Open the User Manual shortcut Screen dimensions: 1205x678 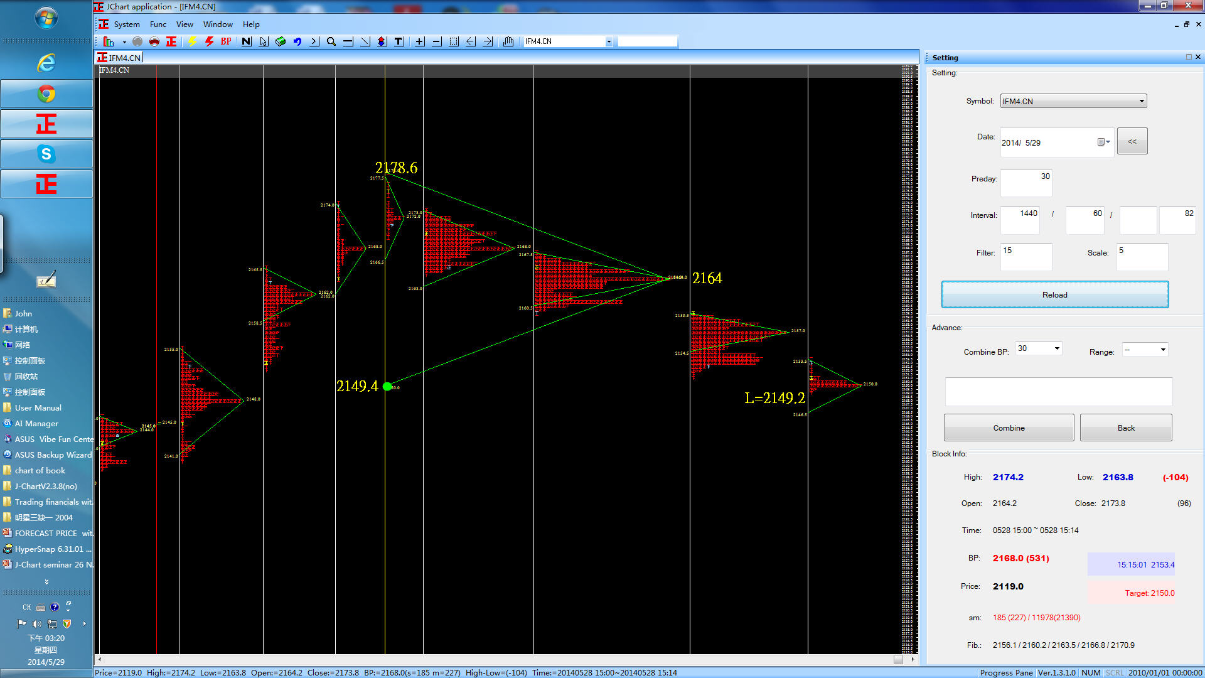pyautogui.click(x=32, y=407)
